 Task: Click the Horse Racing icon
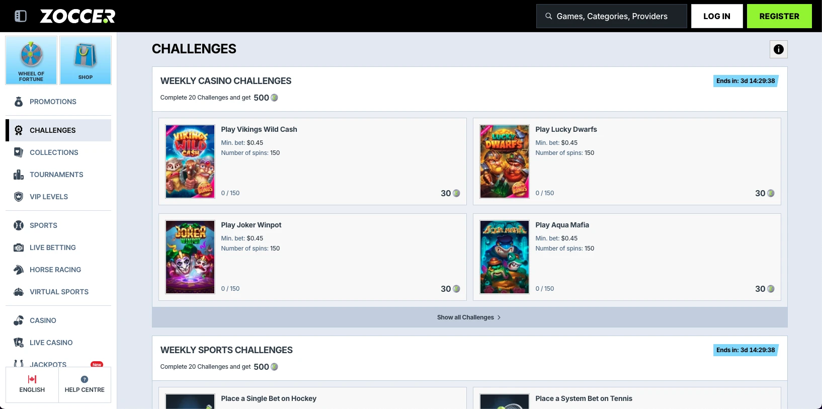[x=19, y=270]
